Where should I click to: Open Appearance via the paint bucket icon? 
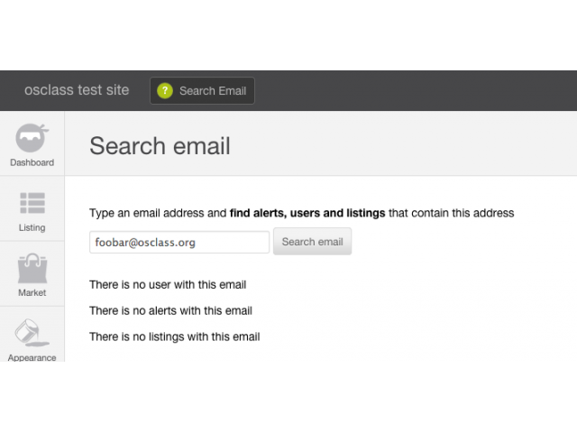pos(32,333)
